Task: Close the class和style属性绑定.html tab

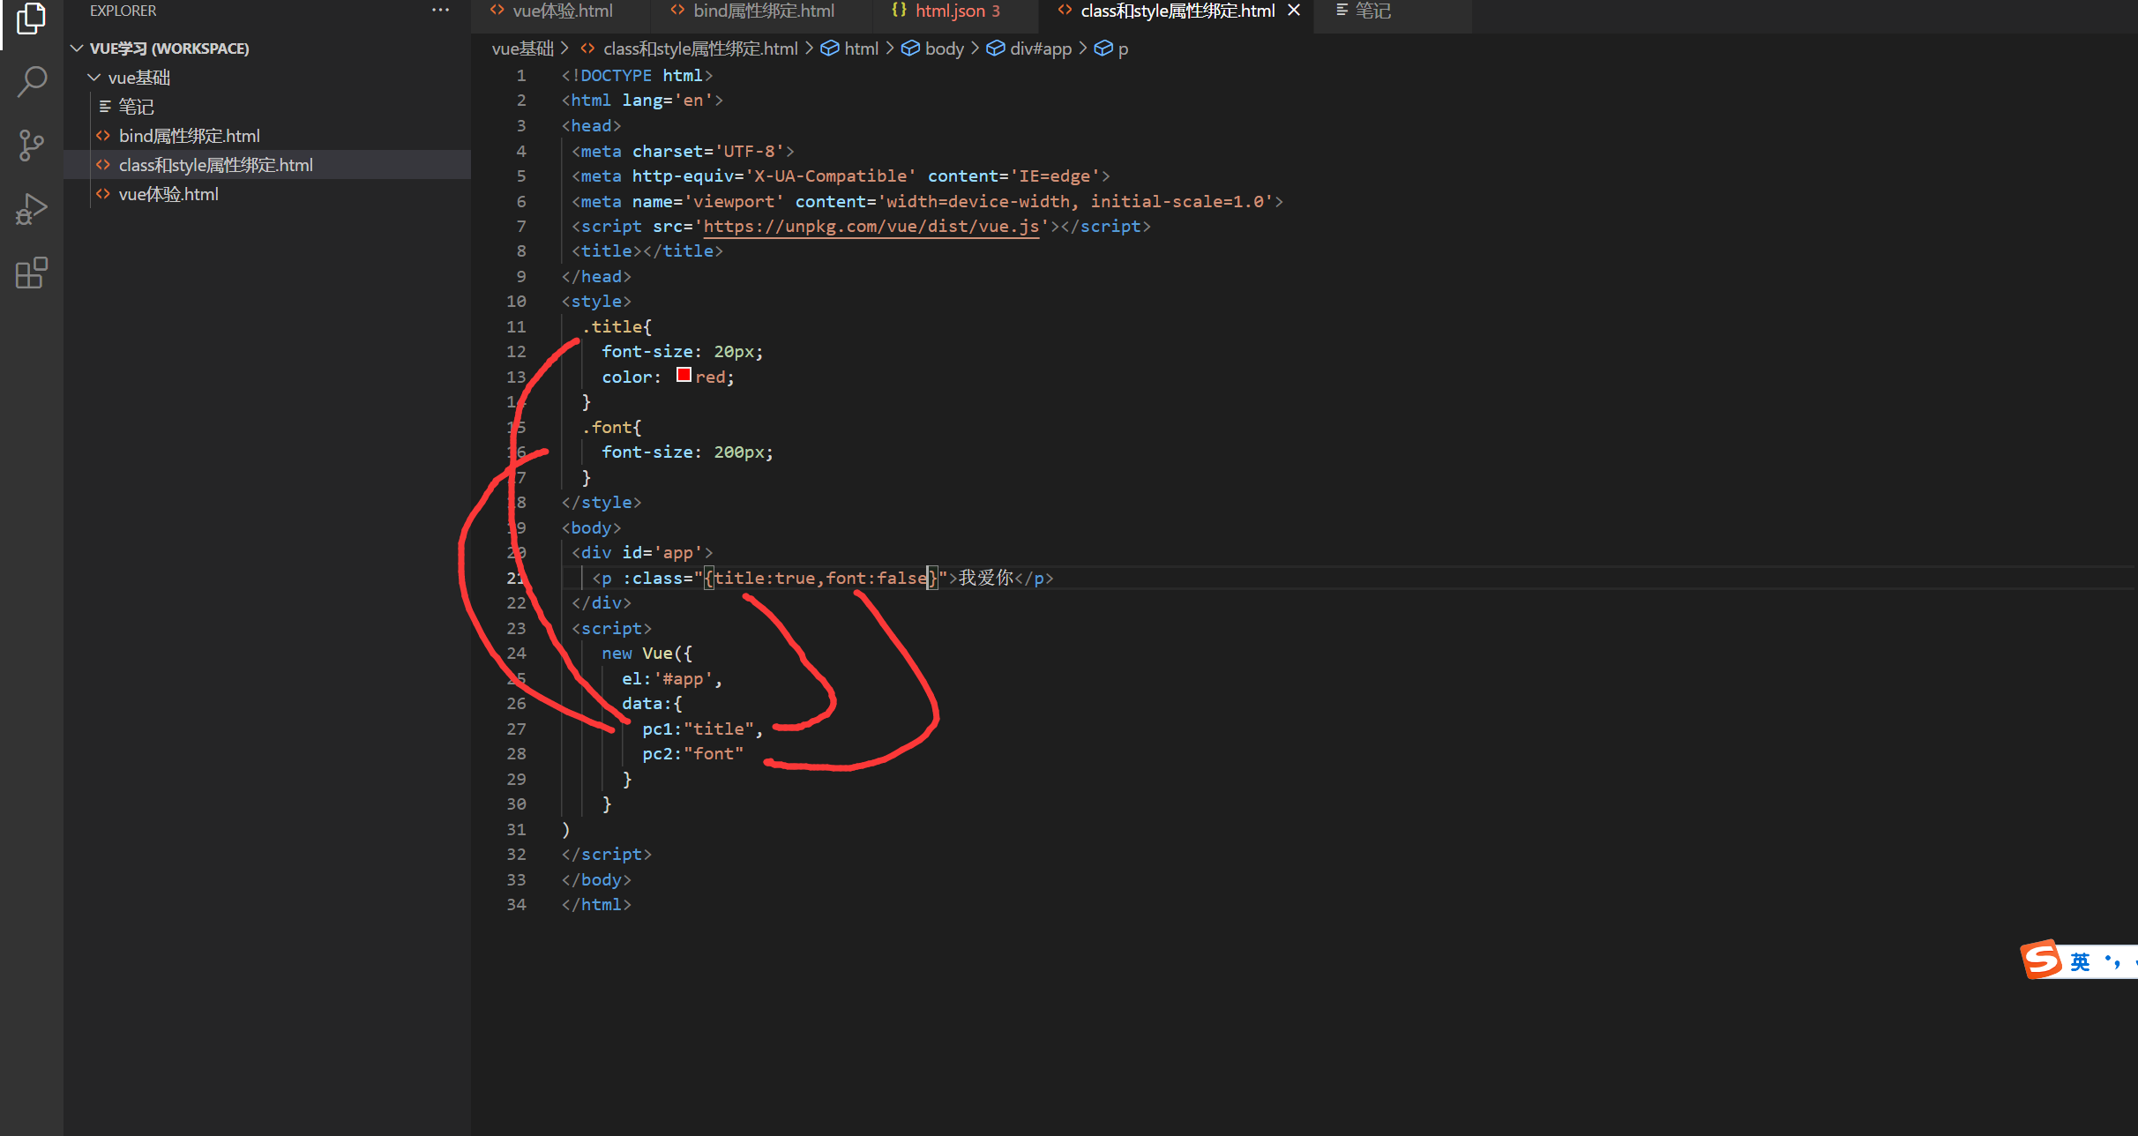Action: coord(1294,11)
